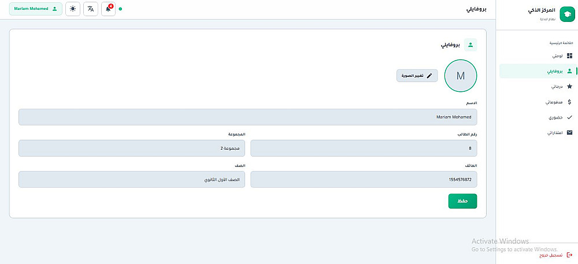Toggle the light/dark theme
This screenshot has width=578, height=264.
click(72, 9)
